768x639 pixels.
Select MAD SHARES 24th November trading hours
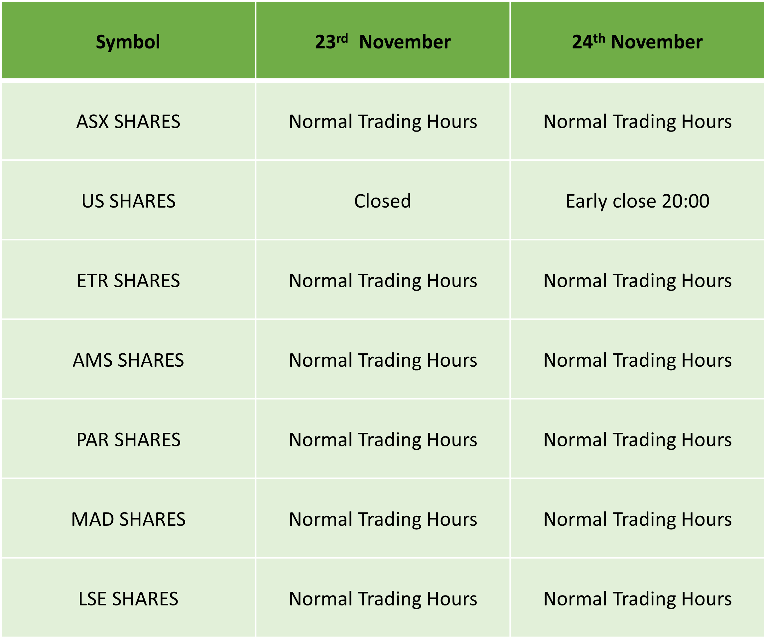click(x=637, y=519)
